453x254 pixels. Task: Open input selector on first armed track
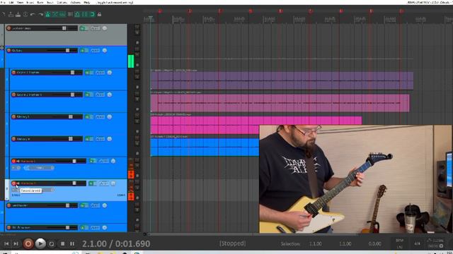pyautogui.click(x=39, y=168)
